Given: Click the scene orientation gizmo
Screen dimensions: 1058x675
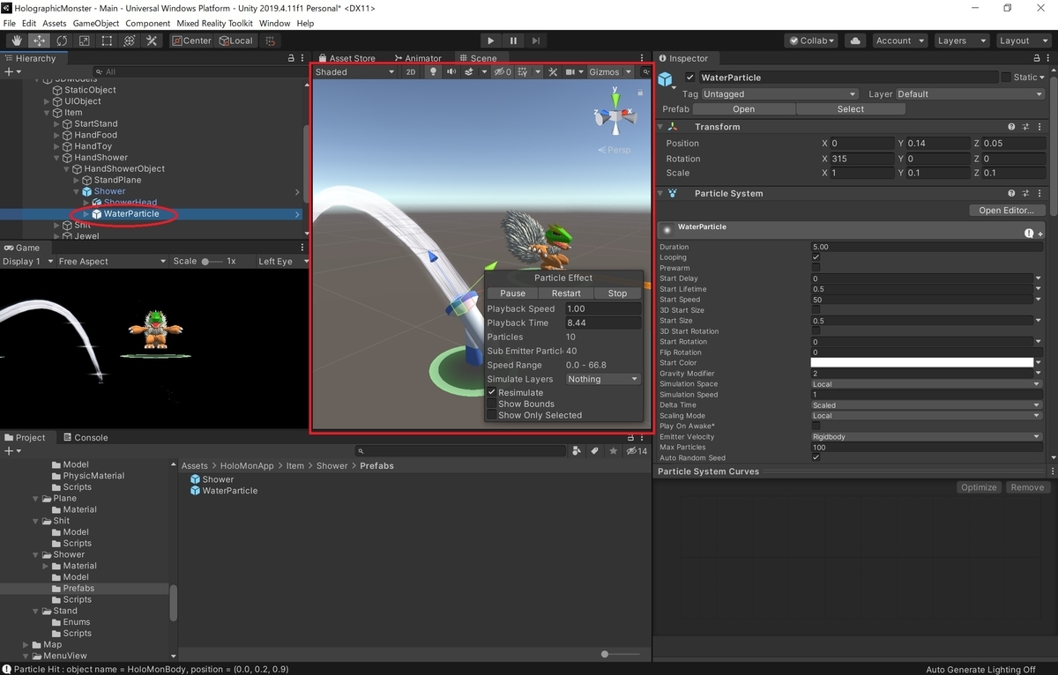Looking at the screenshot, I should click(x=615, y=115).
